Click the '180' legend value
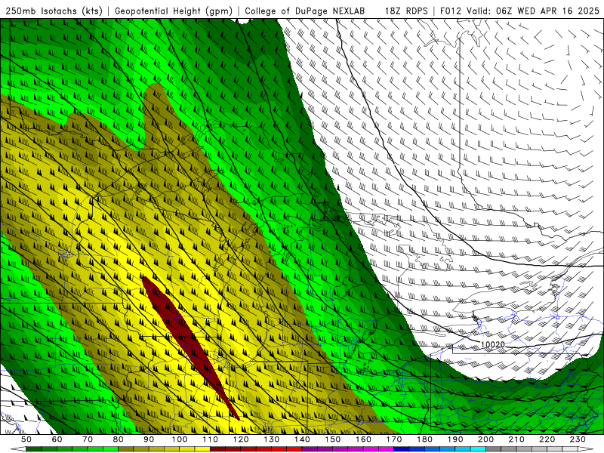The image size is (604, 453). [424, 439]
